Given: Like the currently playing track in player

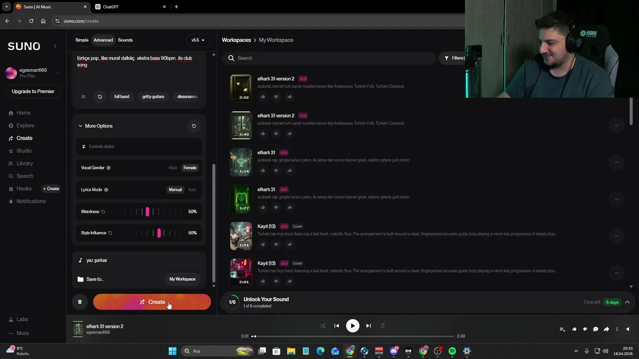Looking at the screenshot, I should pyautogui.click(x=574, y=329).
